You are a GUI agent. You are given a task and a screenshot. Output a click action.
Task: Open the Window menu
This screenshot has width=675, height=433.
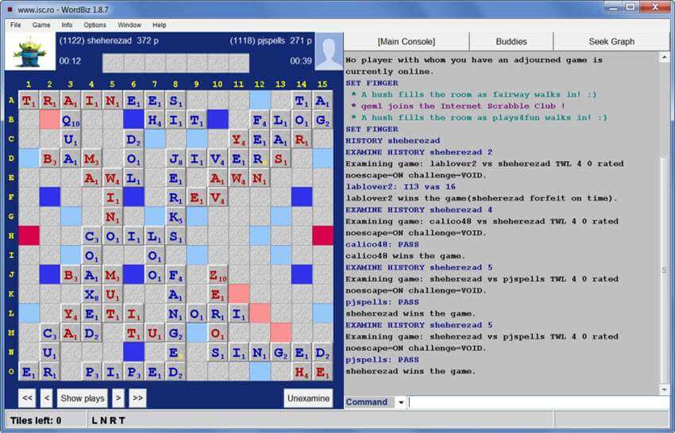click(129, 25)
